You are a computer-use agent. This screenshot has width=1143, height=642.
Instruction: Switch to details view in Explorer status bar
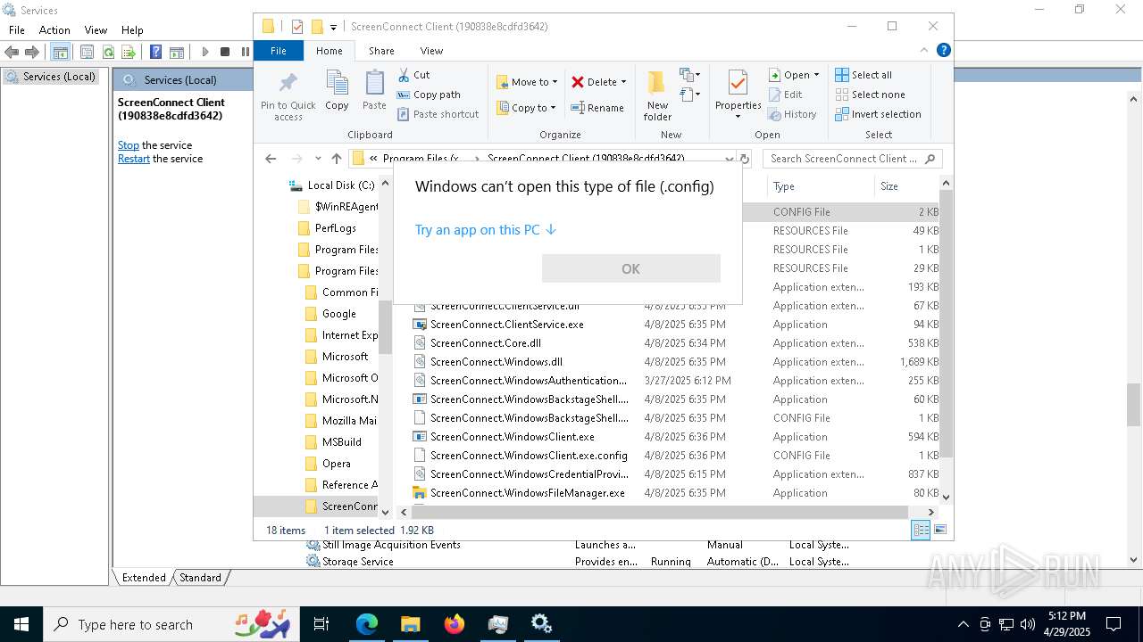(x=921, y=530)
